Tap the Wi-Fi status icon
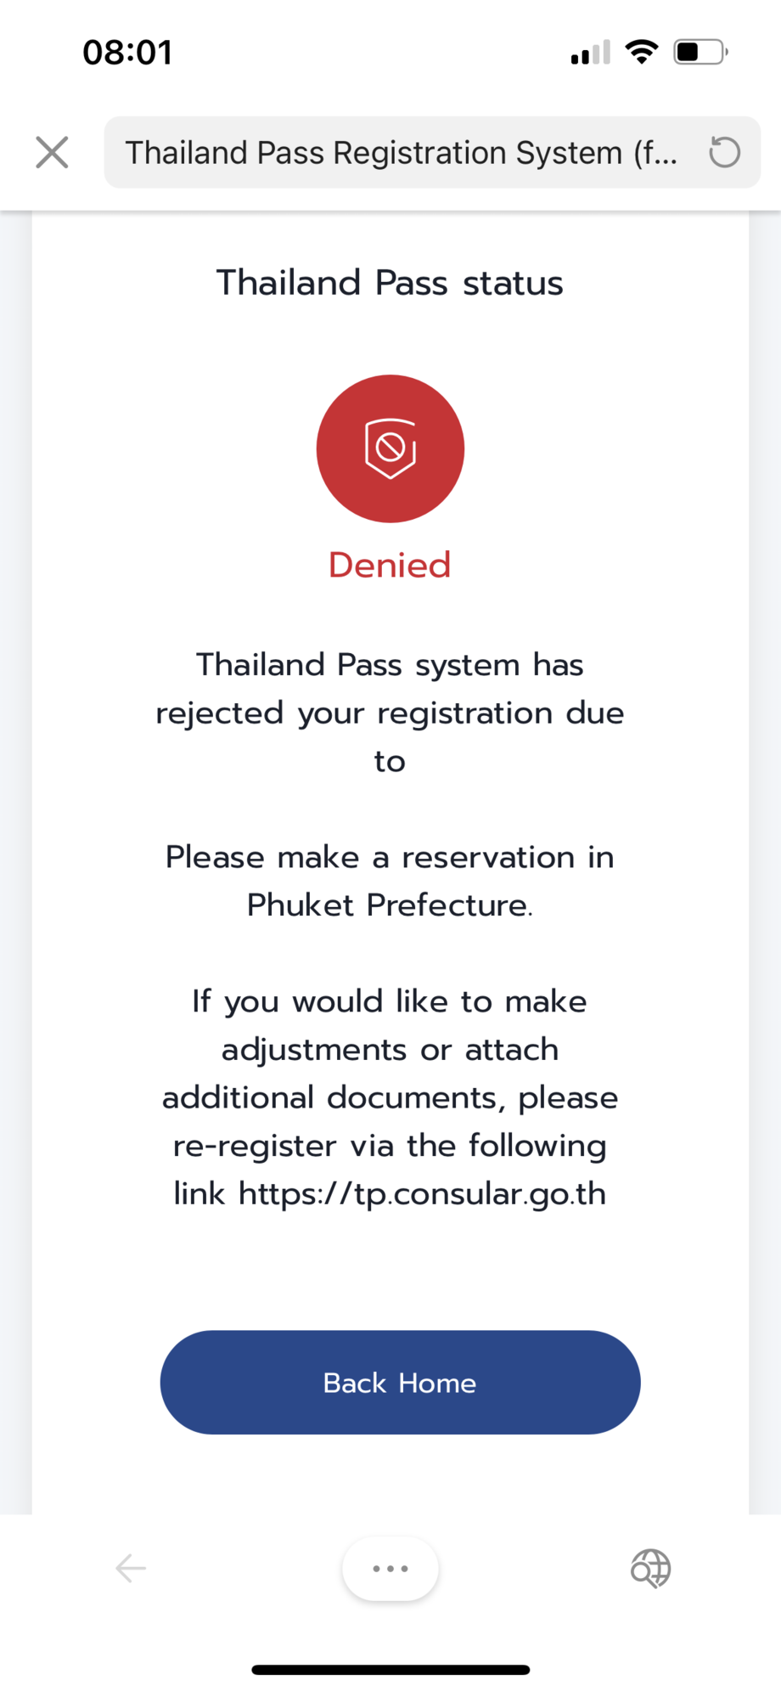The image size is (781, 1691). [x=642, y=53]
